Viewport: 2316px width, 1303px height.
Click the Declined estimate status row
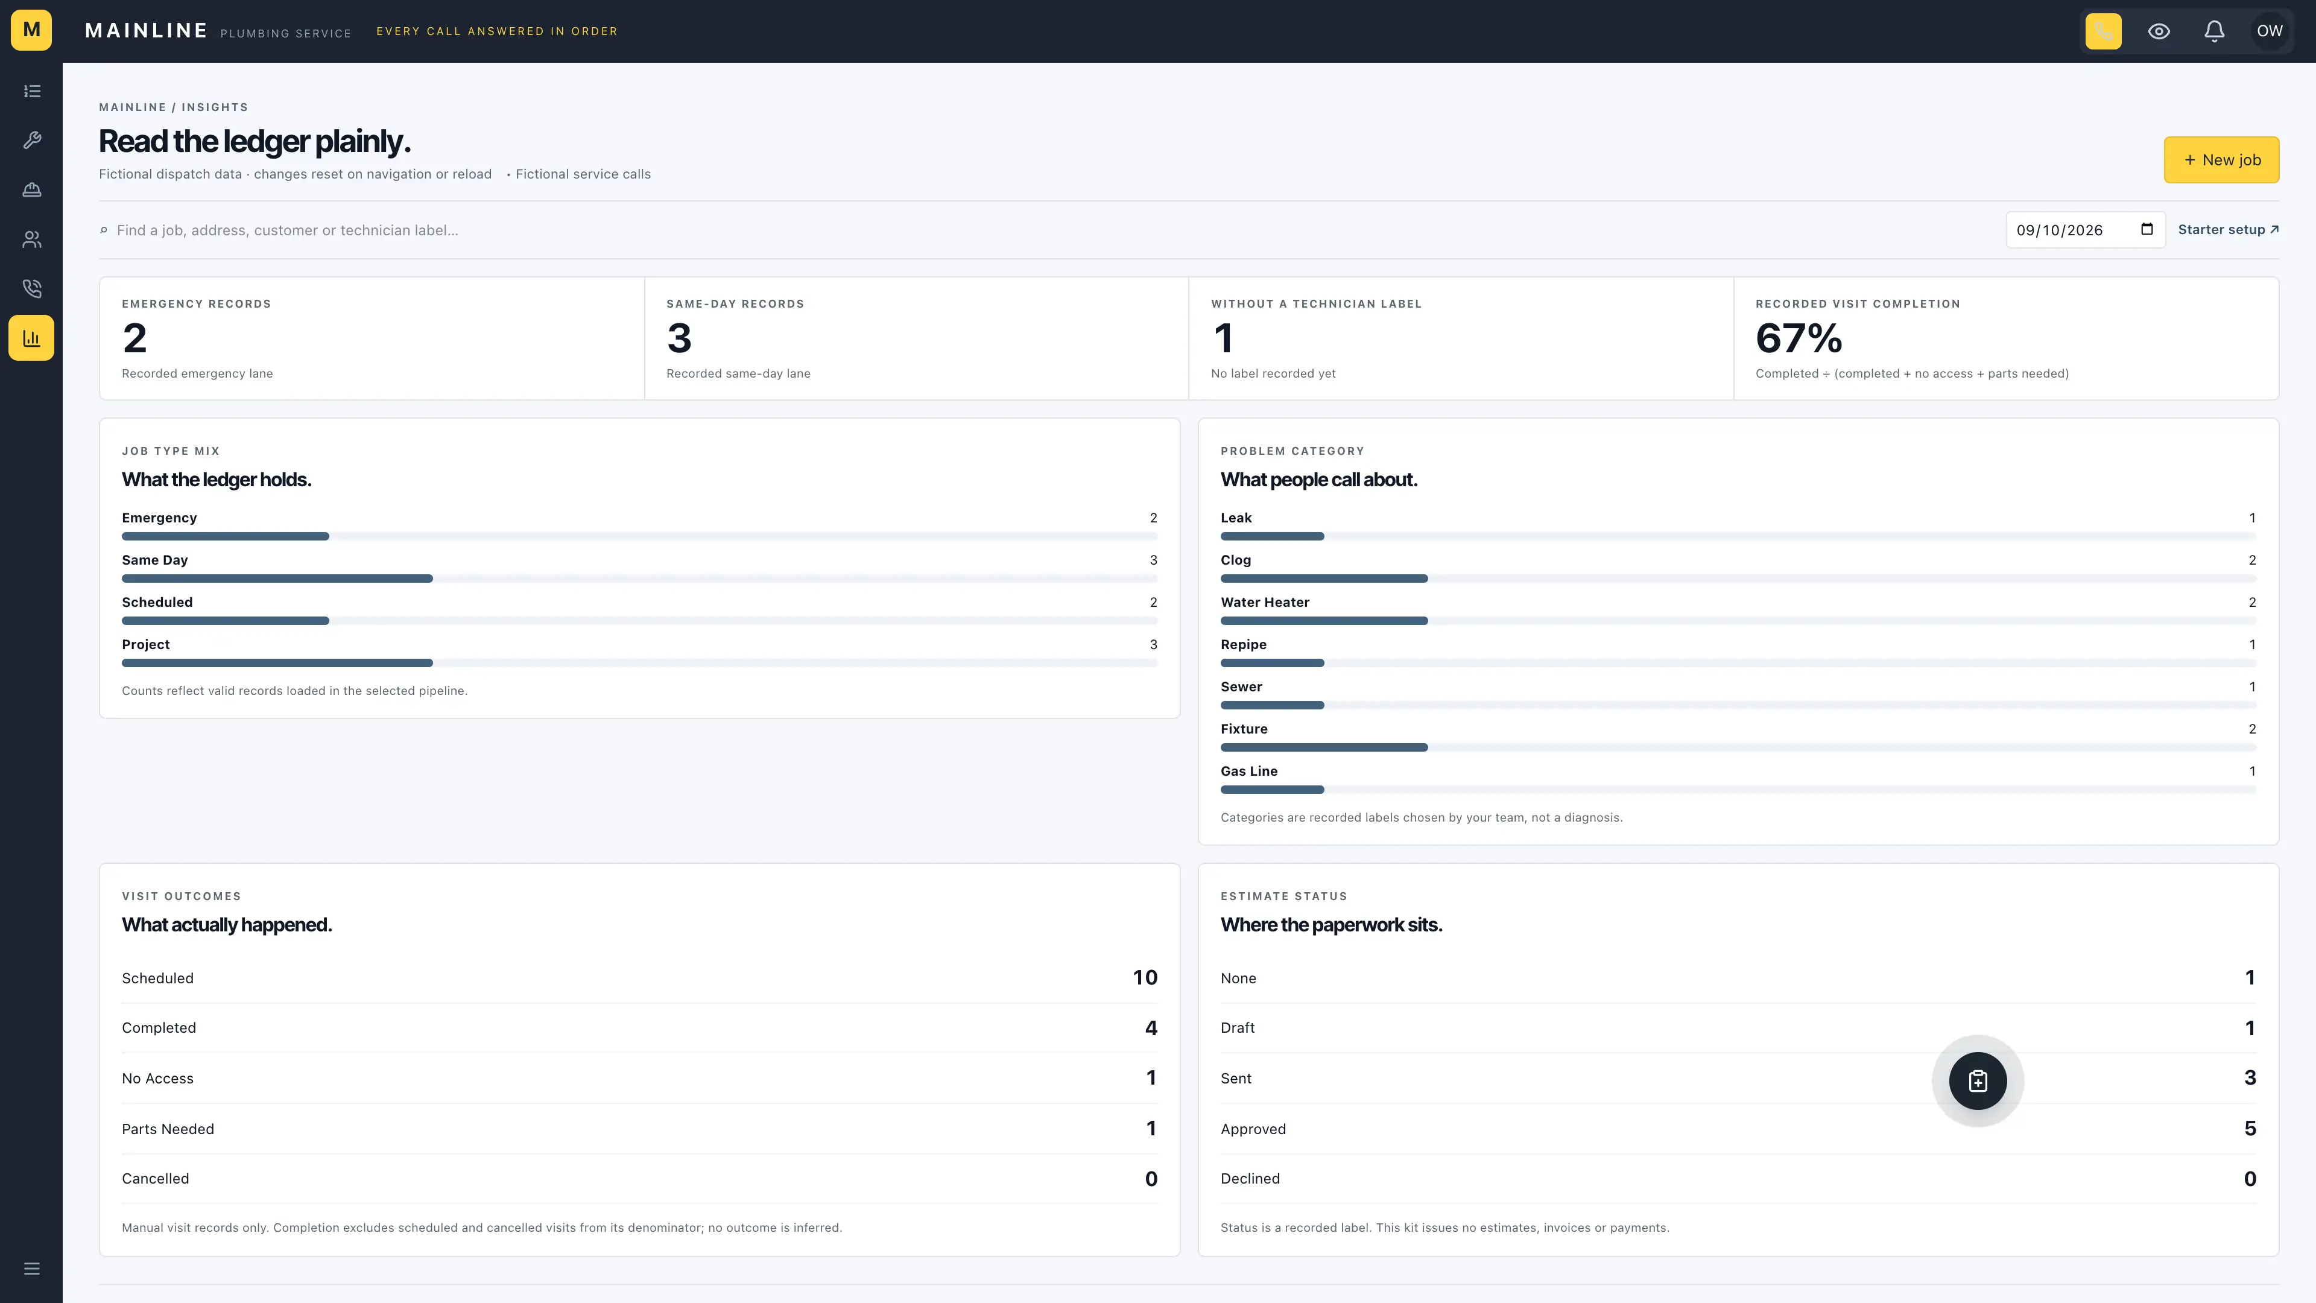click(x=1738, y=1179)
